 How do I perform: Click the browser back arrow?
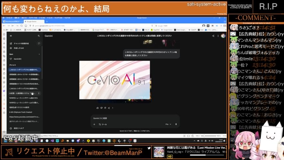pyautogui.click(x=4, y=26)
